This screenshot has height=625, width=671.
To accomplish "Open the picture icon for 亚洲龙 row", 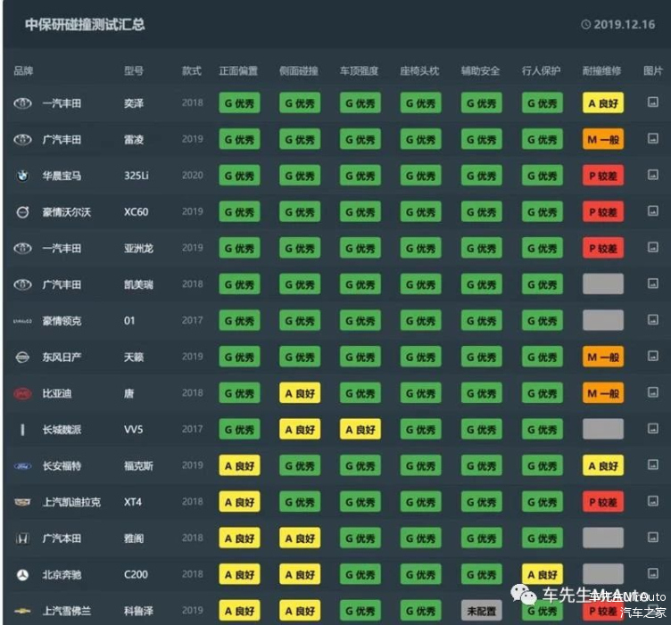I will 652,247.
